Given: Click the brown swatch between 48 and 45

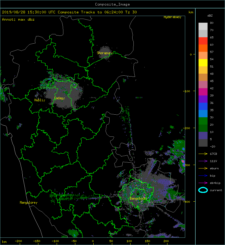Looking at the screenshot, I should pyautogui.click(x=203, y=77).
